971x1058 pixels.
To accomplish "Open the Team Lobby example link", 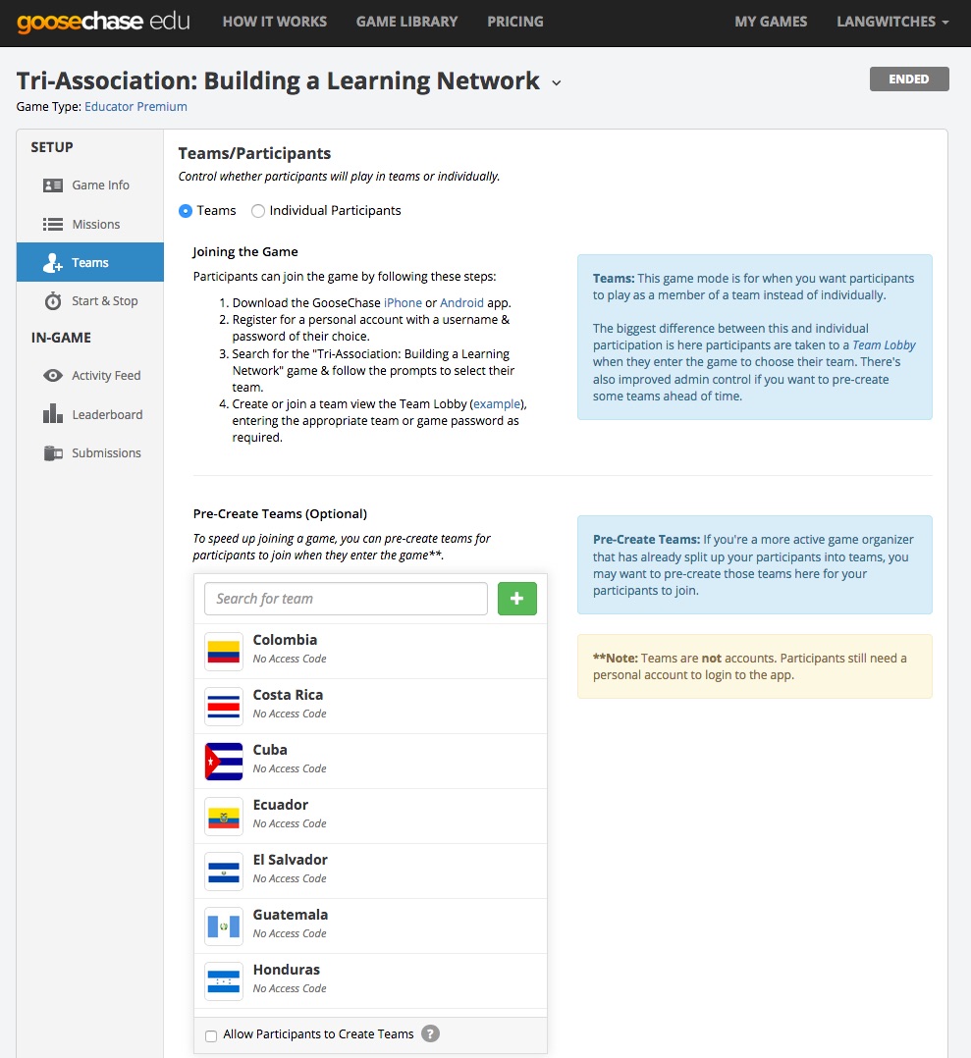I will pos(497,404).
